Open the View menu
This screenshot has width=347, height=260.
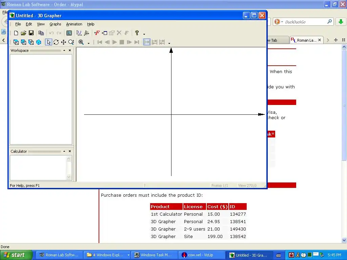click(x=41, y=24)
